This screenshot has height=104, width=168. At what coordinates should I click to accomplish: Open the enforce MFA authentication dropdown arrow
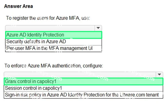(159, 75)
